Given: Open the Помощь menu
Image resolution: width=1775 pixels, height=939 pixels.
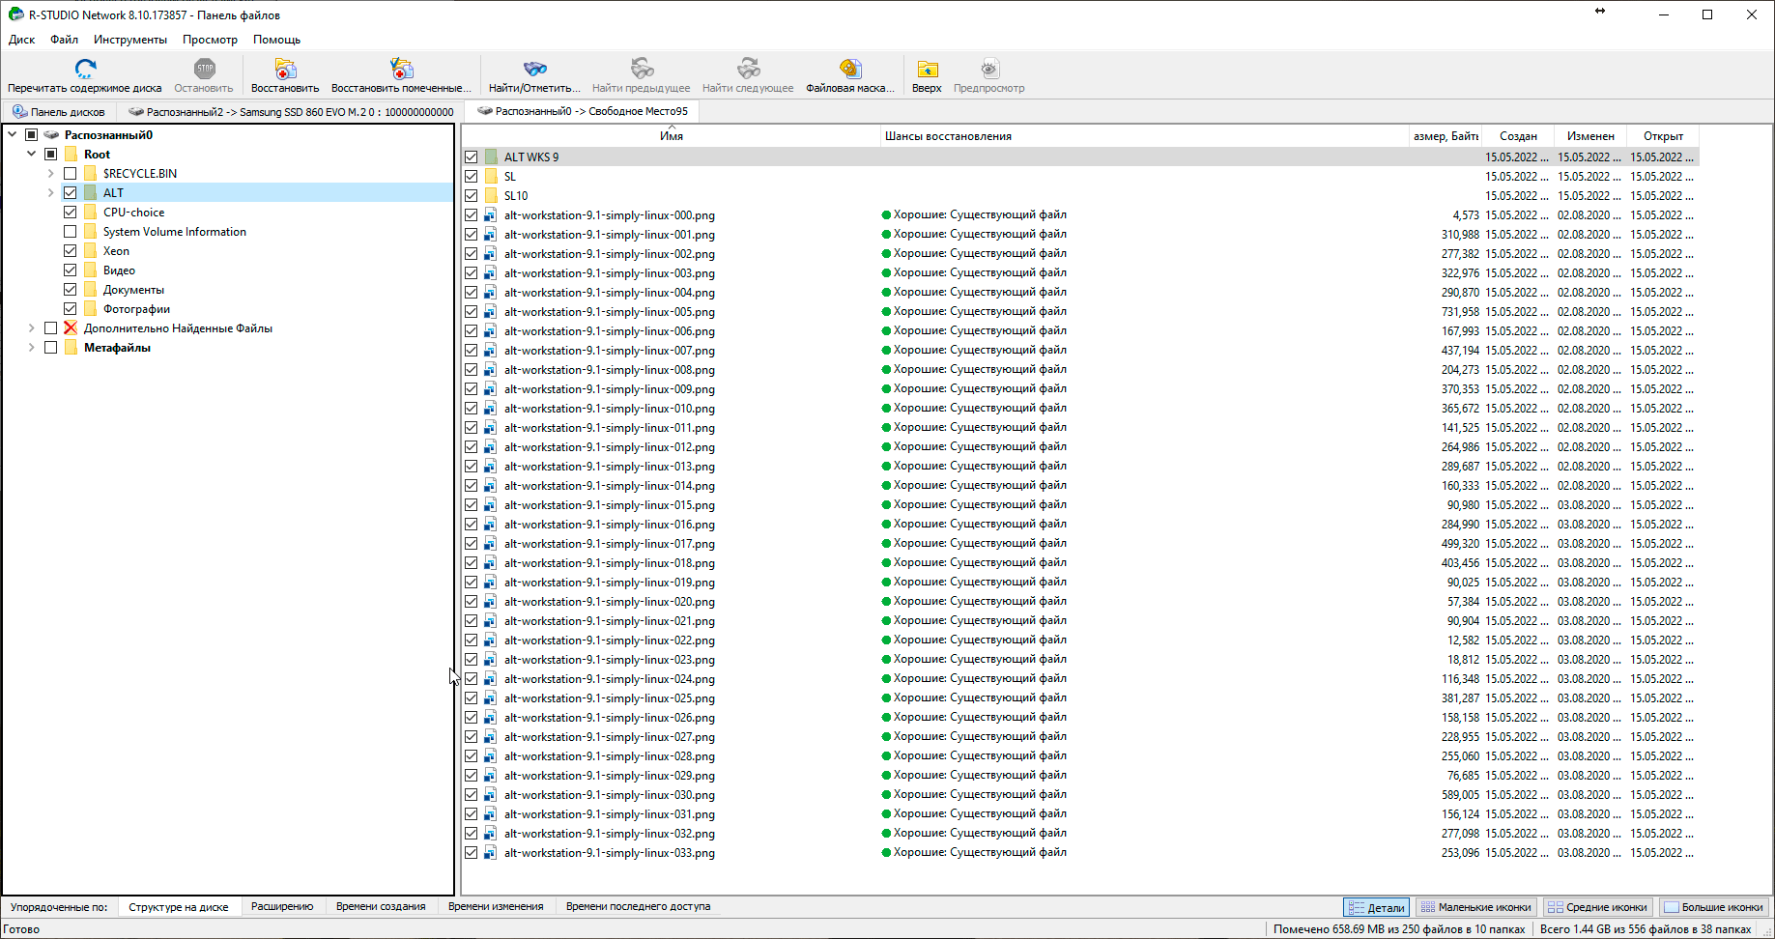Looking at the screenshot, I should [x=276, y=40].
